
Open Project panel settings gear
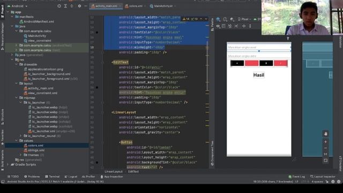pyautogui.click(x=79, y=6)
